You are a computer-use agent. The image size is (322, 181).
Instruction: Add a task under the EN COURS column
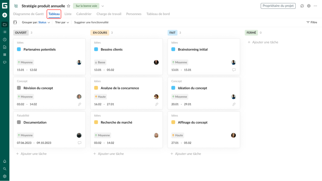[108, 154]
